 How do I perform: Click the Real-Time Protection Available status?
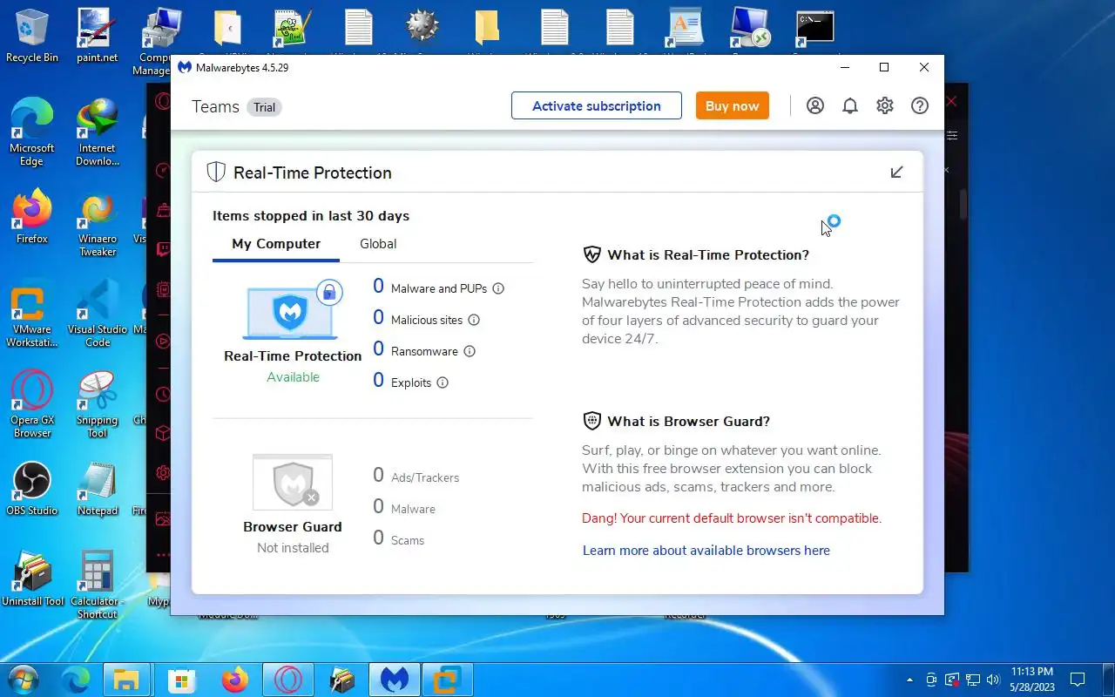(x=293, y=377)
